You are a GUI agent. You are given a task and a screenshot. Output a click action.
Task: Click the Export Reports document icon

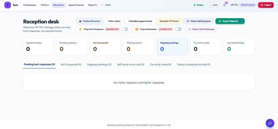[220, 21]
